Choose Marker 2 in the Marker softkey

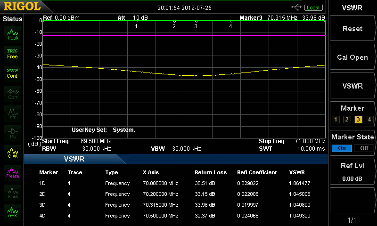click(347, 119)
